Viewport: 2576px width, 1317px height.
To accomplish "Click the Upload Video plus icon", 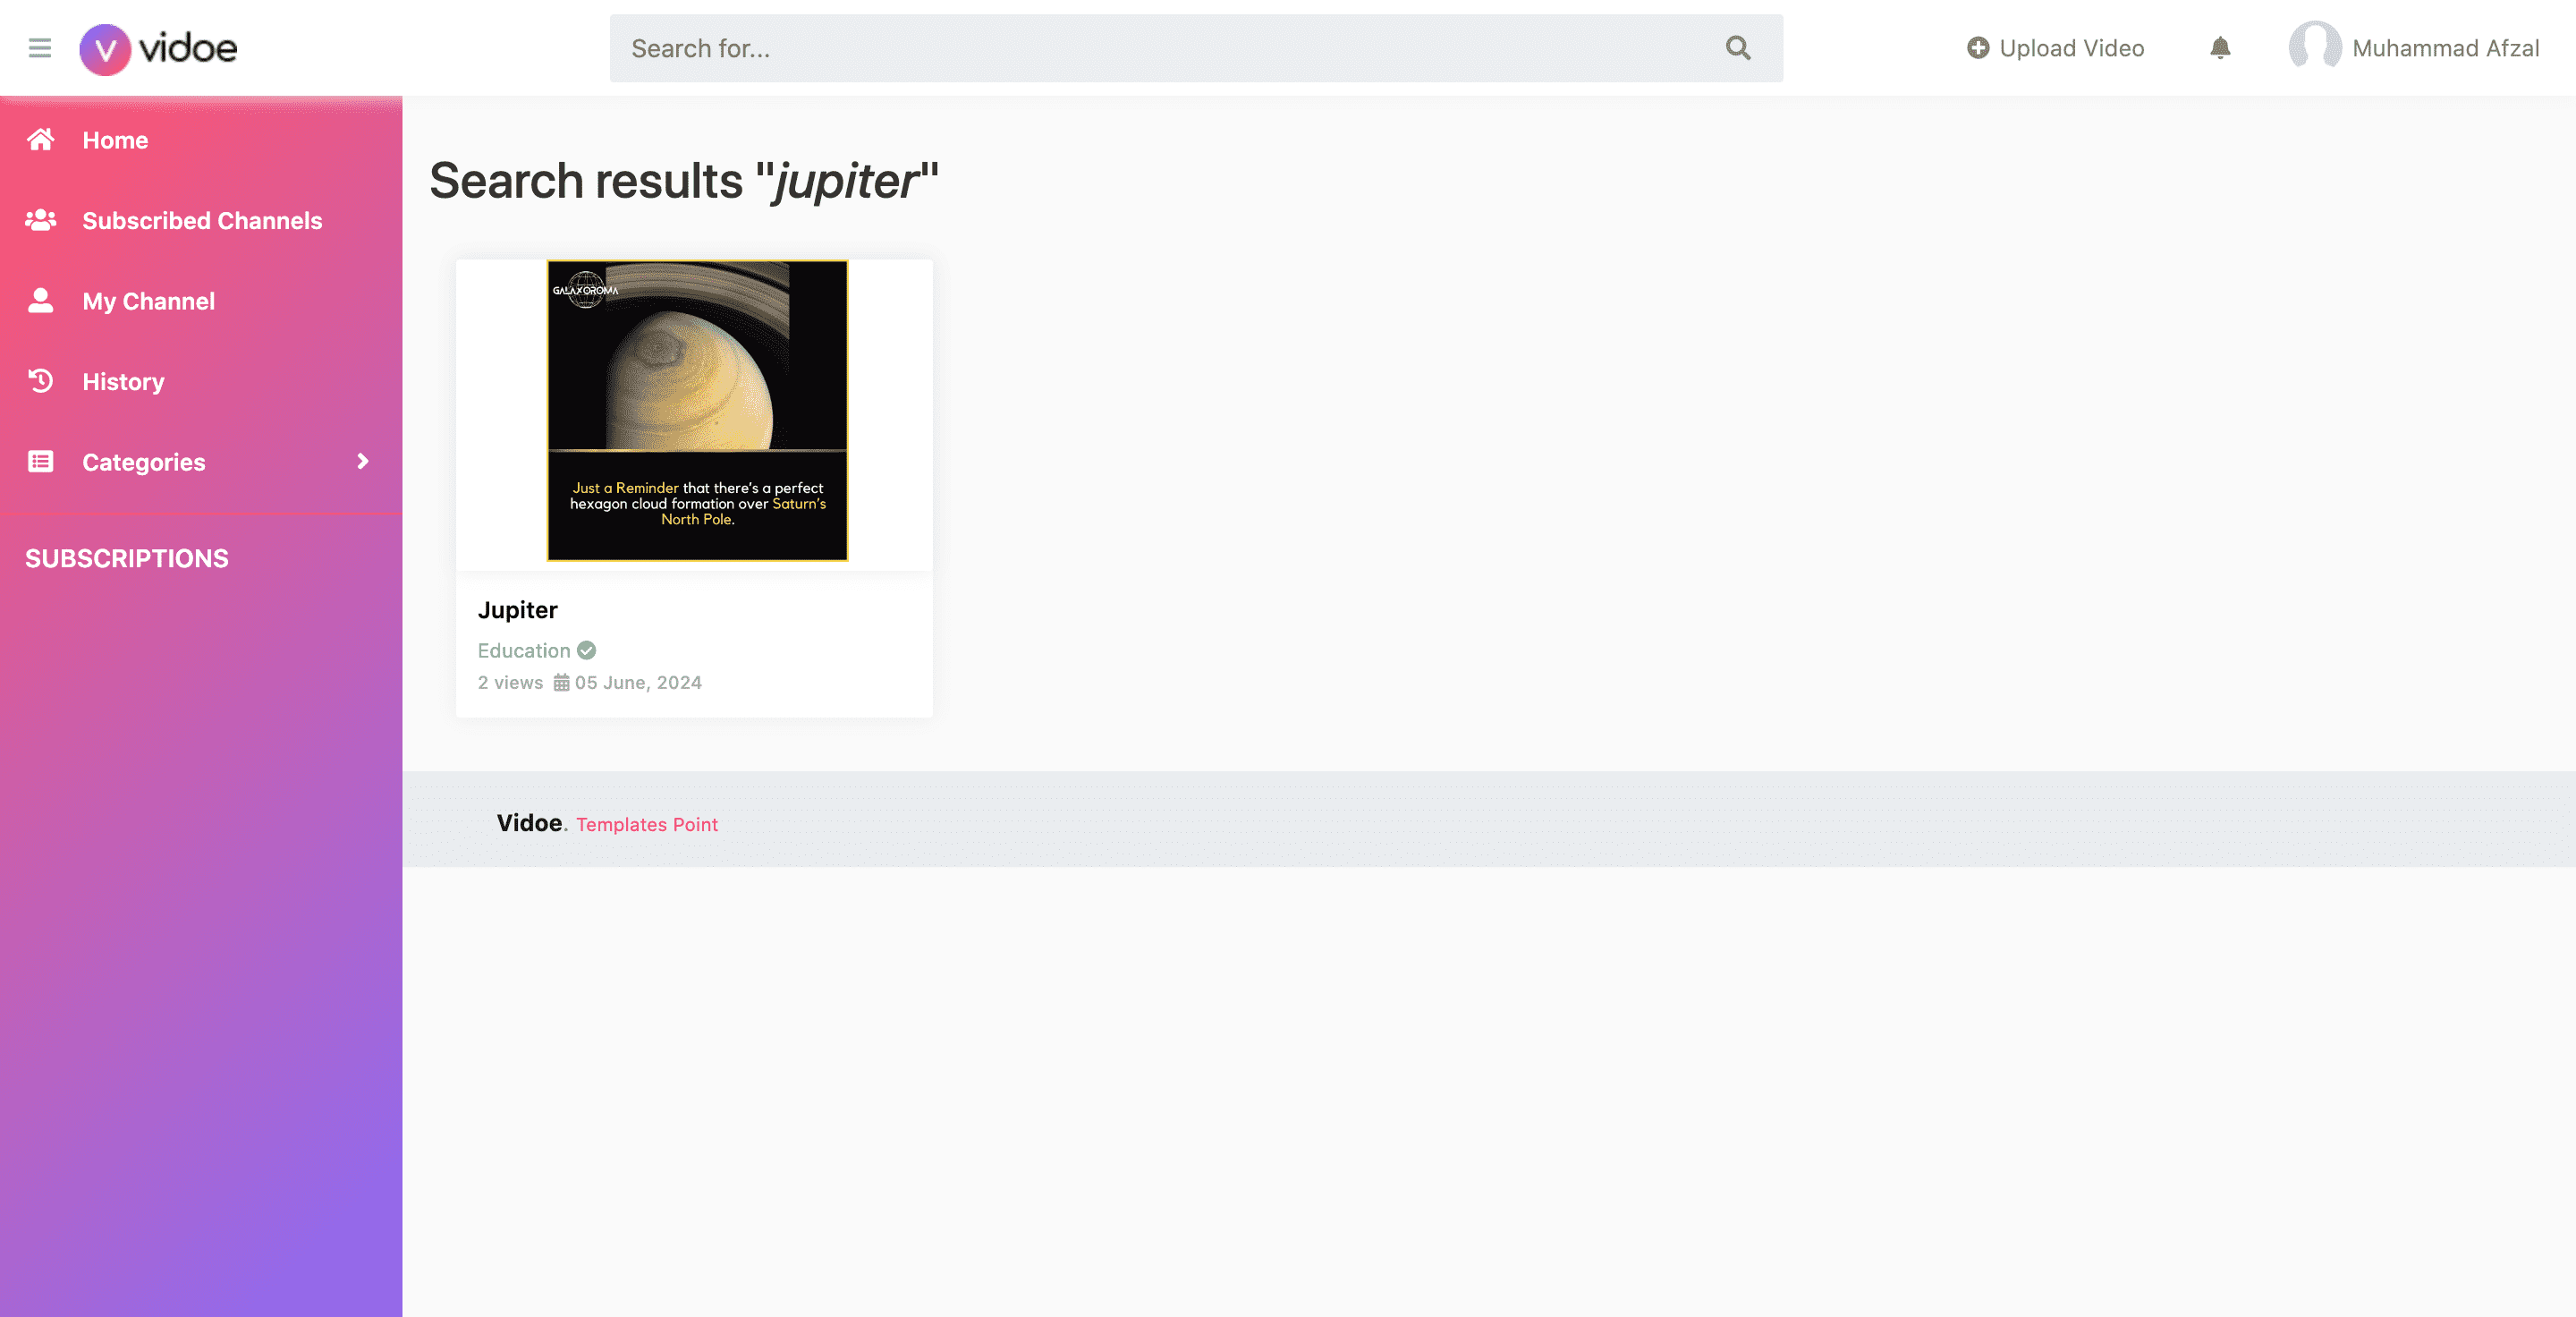I will coord(1977,48).
